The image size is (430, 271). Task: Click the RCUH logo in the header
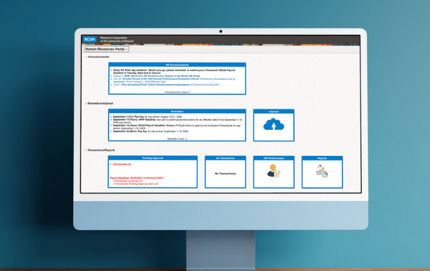tap(89, 39)
